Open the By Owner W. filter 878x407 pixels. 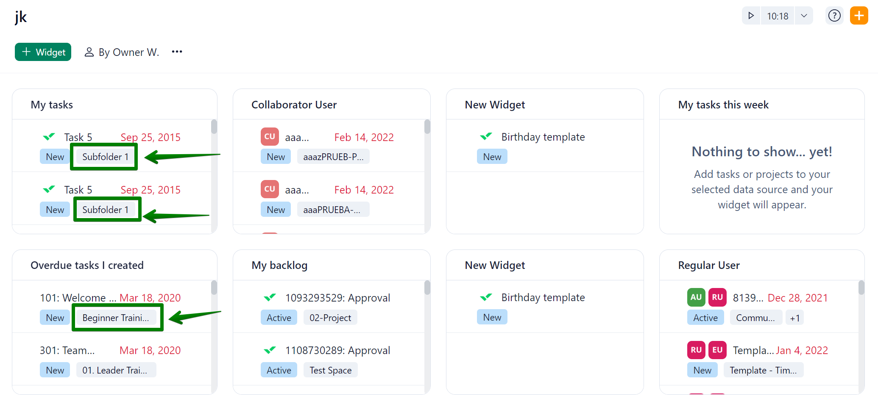122,52
